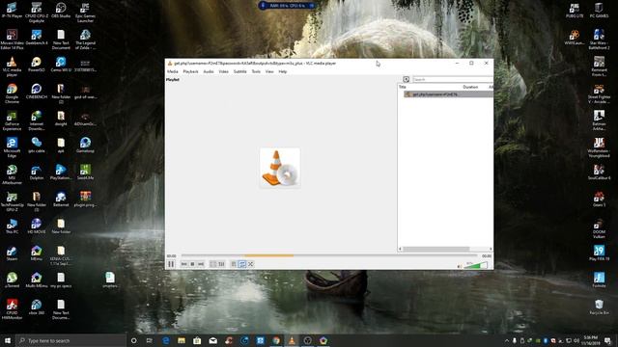Screen dimensions: 618x347
Task: Toggle random shuffle playback in VLC
Action: pos(251,264)
